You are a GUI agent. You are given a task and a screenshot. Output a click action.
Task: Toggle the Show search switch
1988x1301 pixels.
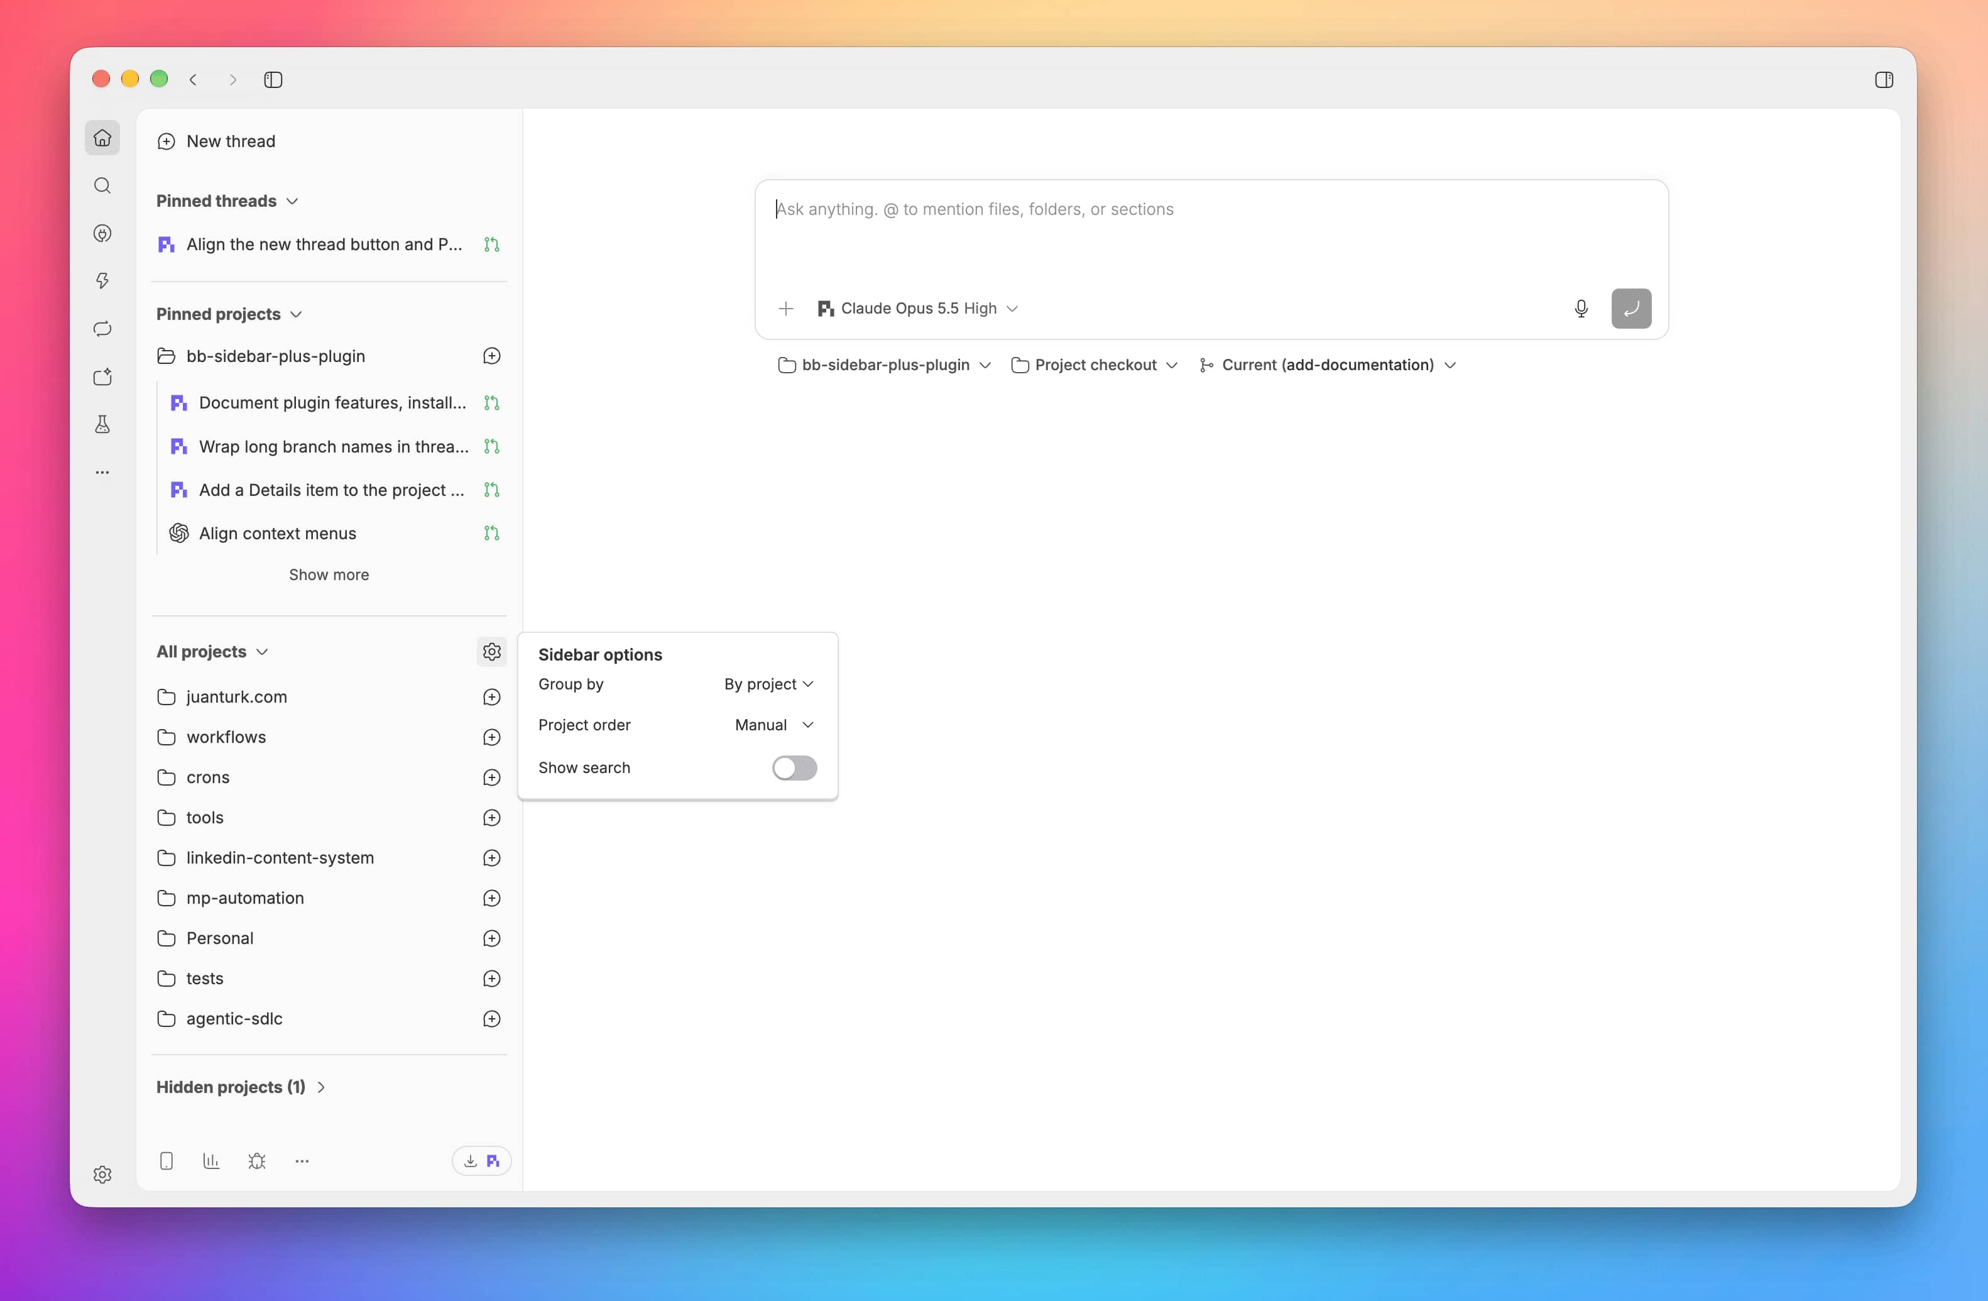tap(794, 767)
